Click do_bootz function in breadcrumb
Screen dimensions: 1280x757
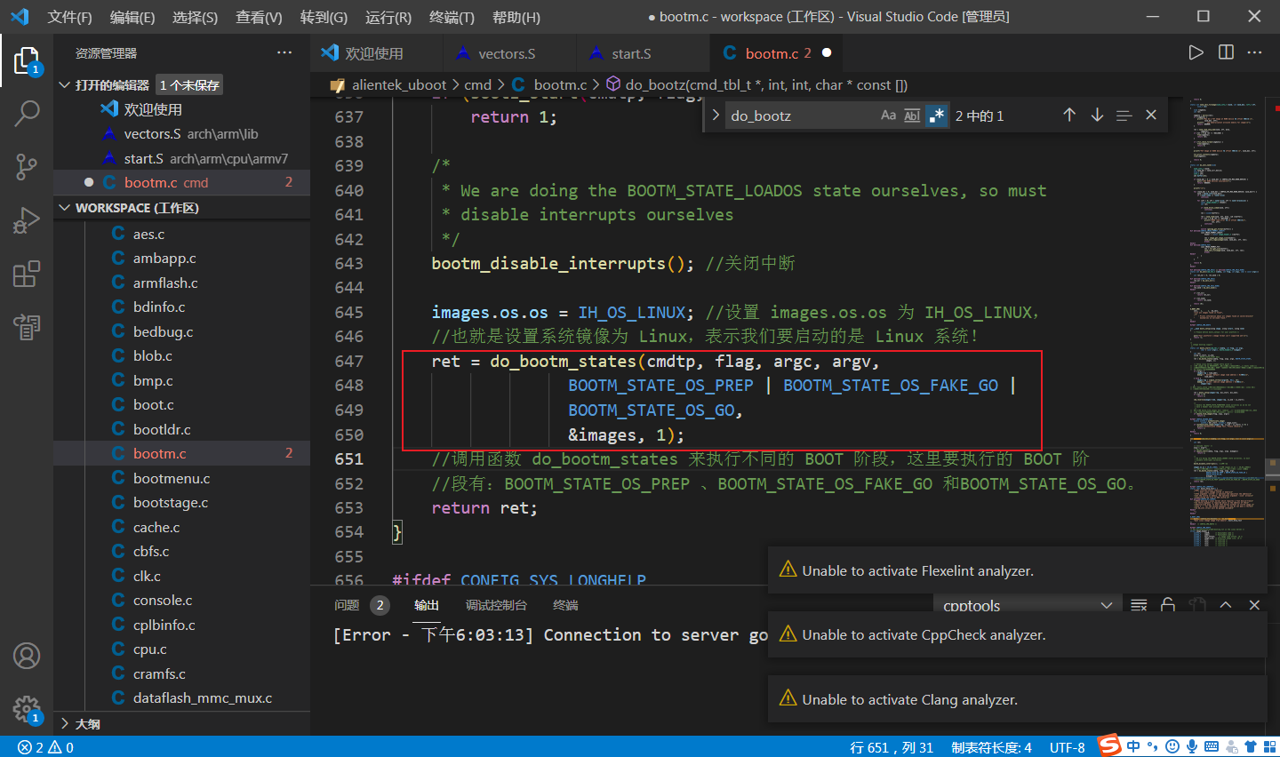pyautogui.click(x=766, y=85)
